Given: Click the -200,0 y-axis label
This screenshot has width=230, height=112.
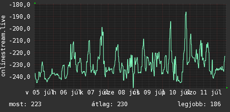Looking at the screenshot, I should coord(20,29).
